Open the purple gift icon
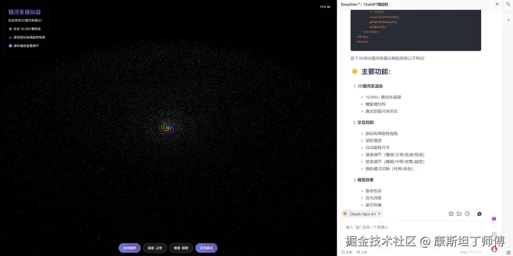 coord(494,219)
